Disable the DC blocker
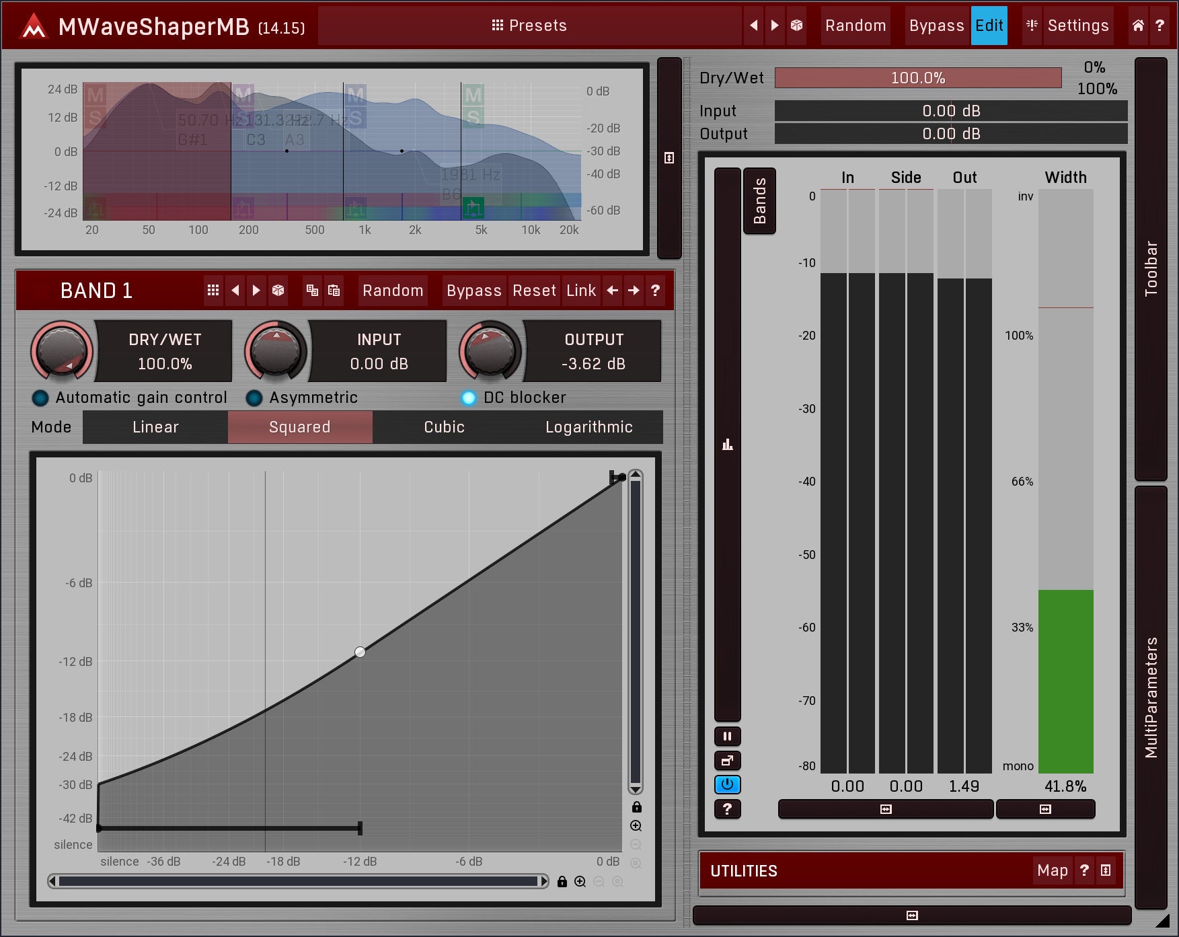The width and height of the screenshot is (1179, 937). tap(468, 398)
